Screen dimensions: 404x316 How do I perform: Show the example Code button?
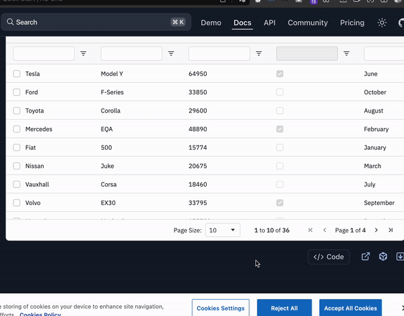coord(329,257)
